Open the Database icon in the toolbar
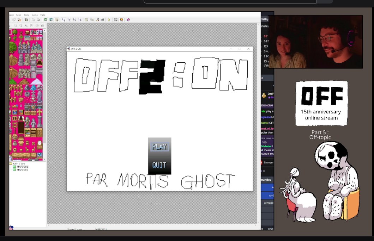This screenshot has width=374, height=241. click(86, 20)
